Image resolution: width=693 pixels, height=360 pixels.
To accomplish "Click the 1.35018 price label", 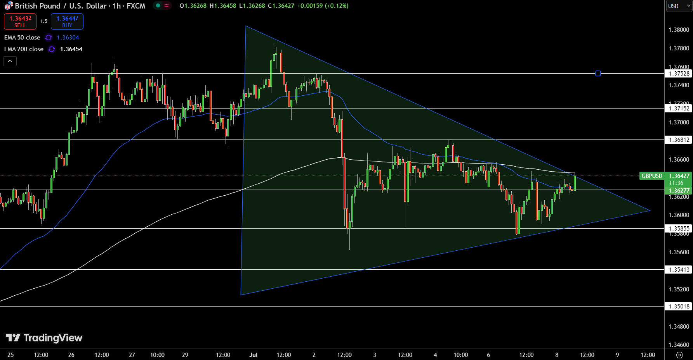I will [679, 307].
